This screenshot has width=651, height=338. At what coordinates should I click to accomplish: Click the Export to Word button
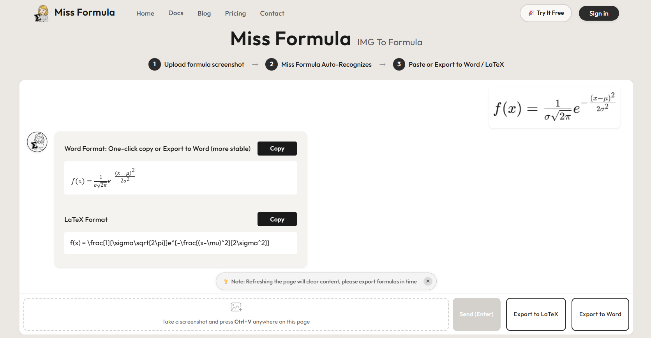tap(600, 314)
